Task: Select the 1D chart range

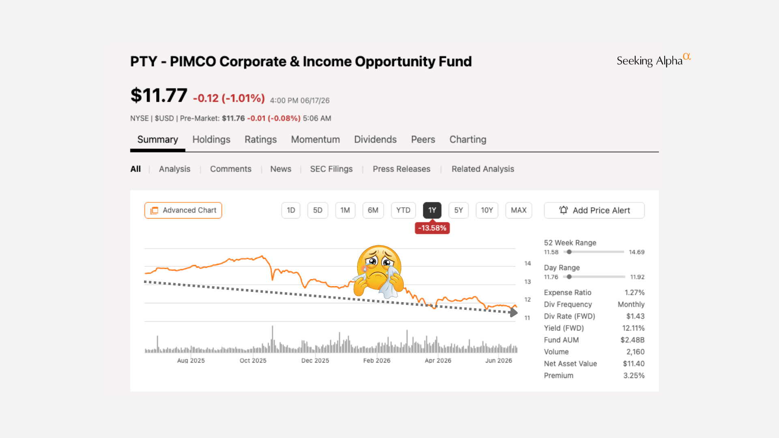Action: pyautogui.click(x=291, y=210)
